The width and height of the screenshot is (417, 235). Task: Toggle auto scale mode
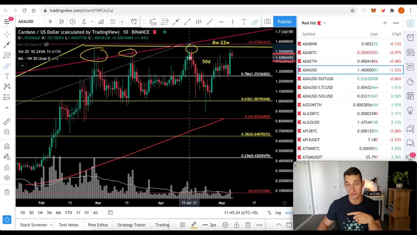pyautogui.click(x=289, y=212)
